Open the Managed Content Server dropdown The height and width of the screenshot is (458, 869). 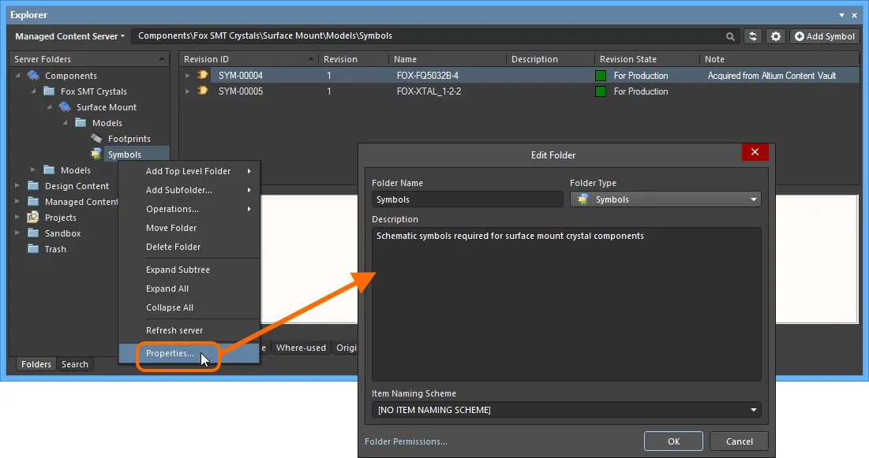[x=69, y=36]
